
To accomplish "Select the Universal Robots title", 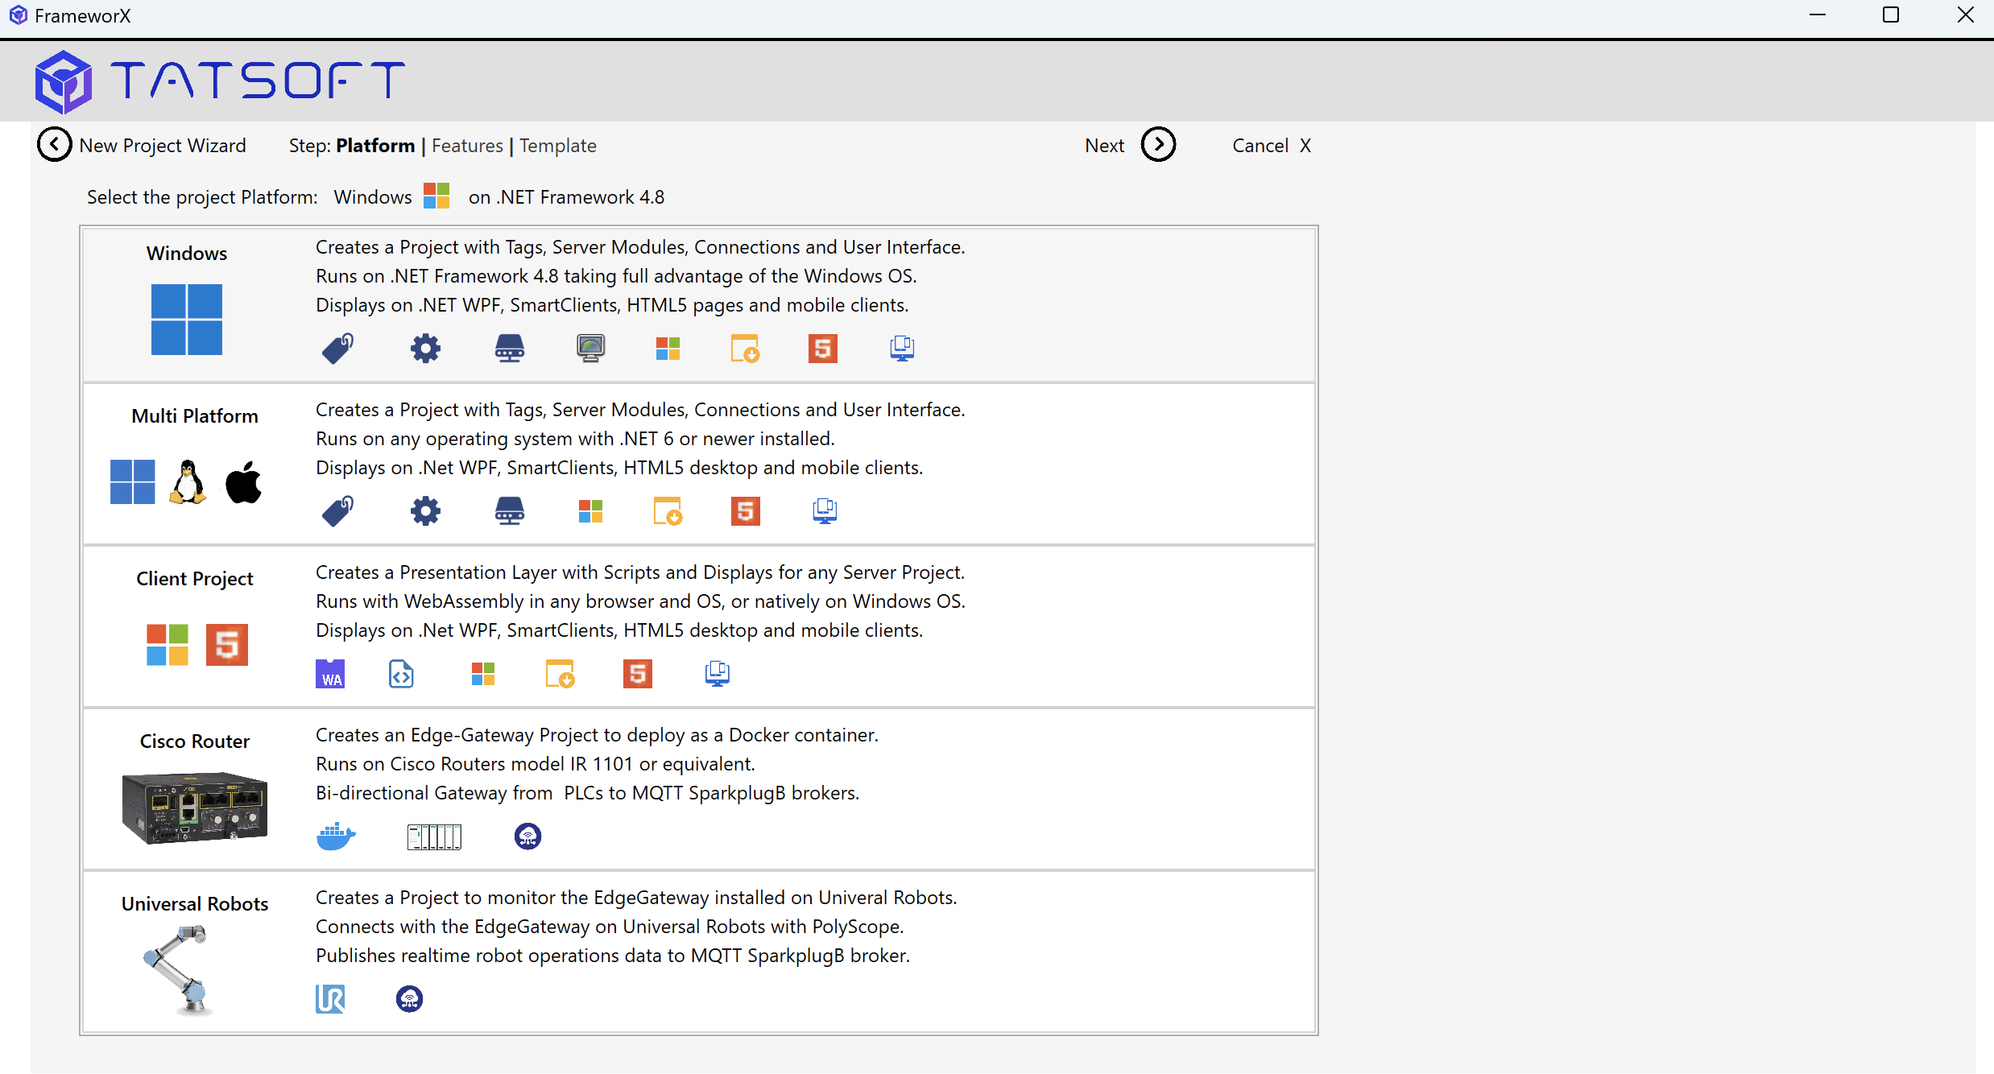I will (195, 904).
